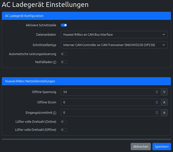Click the Offline Strom stepper arrows
Viewport: 173px width, 152px height.
[157, 102]
